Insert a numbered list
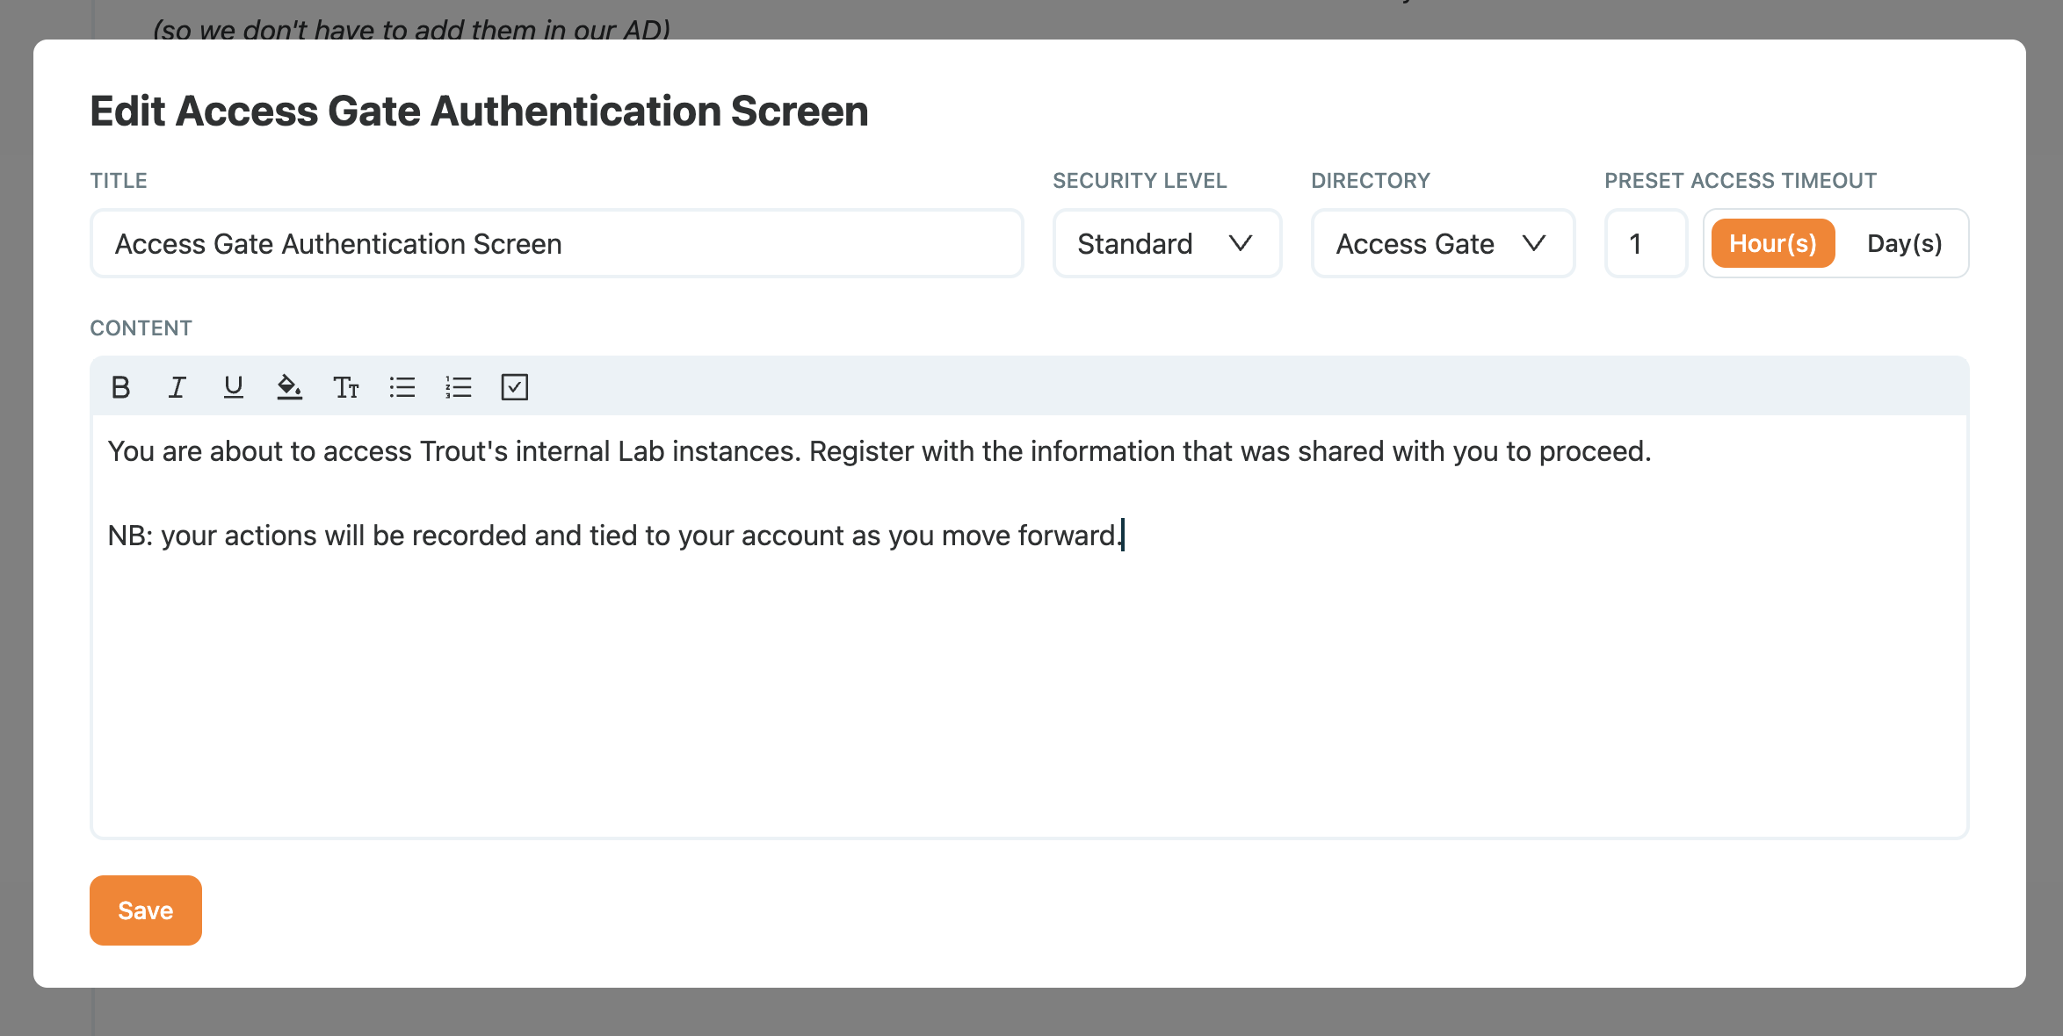 (458, 387)
